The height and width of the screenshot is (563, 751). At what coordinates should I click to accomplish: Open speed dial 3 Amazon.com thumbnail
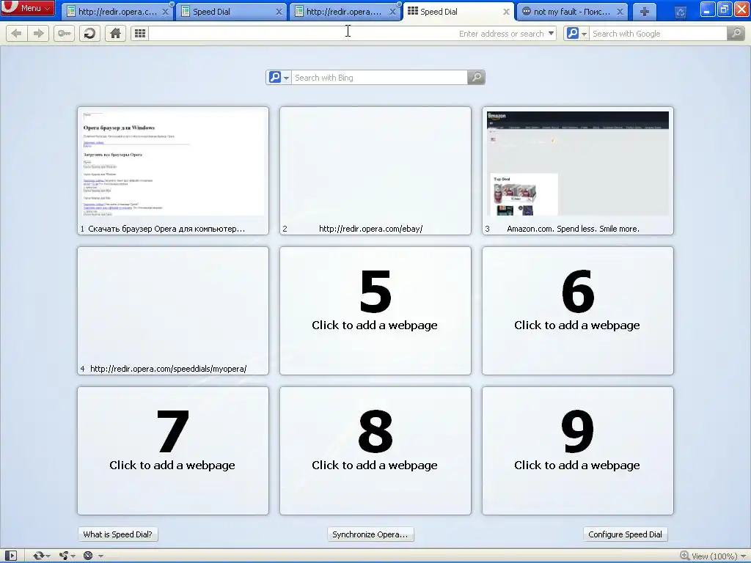[578, 171]
